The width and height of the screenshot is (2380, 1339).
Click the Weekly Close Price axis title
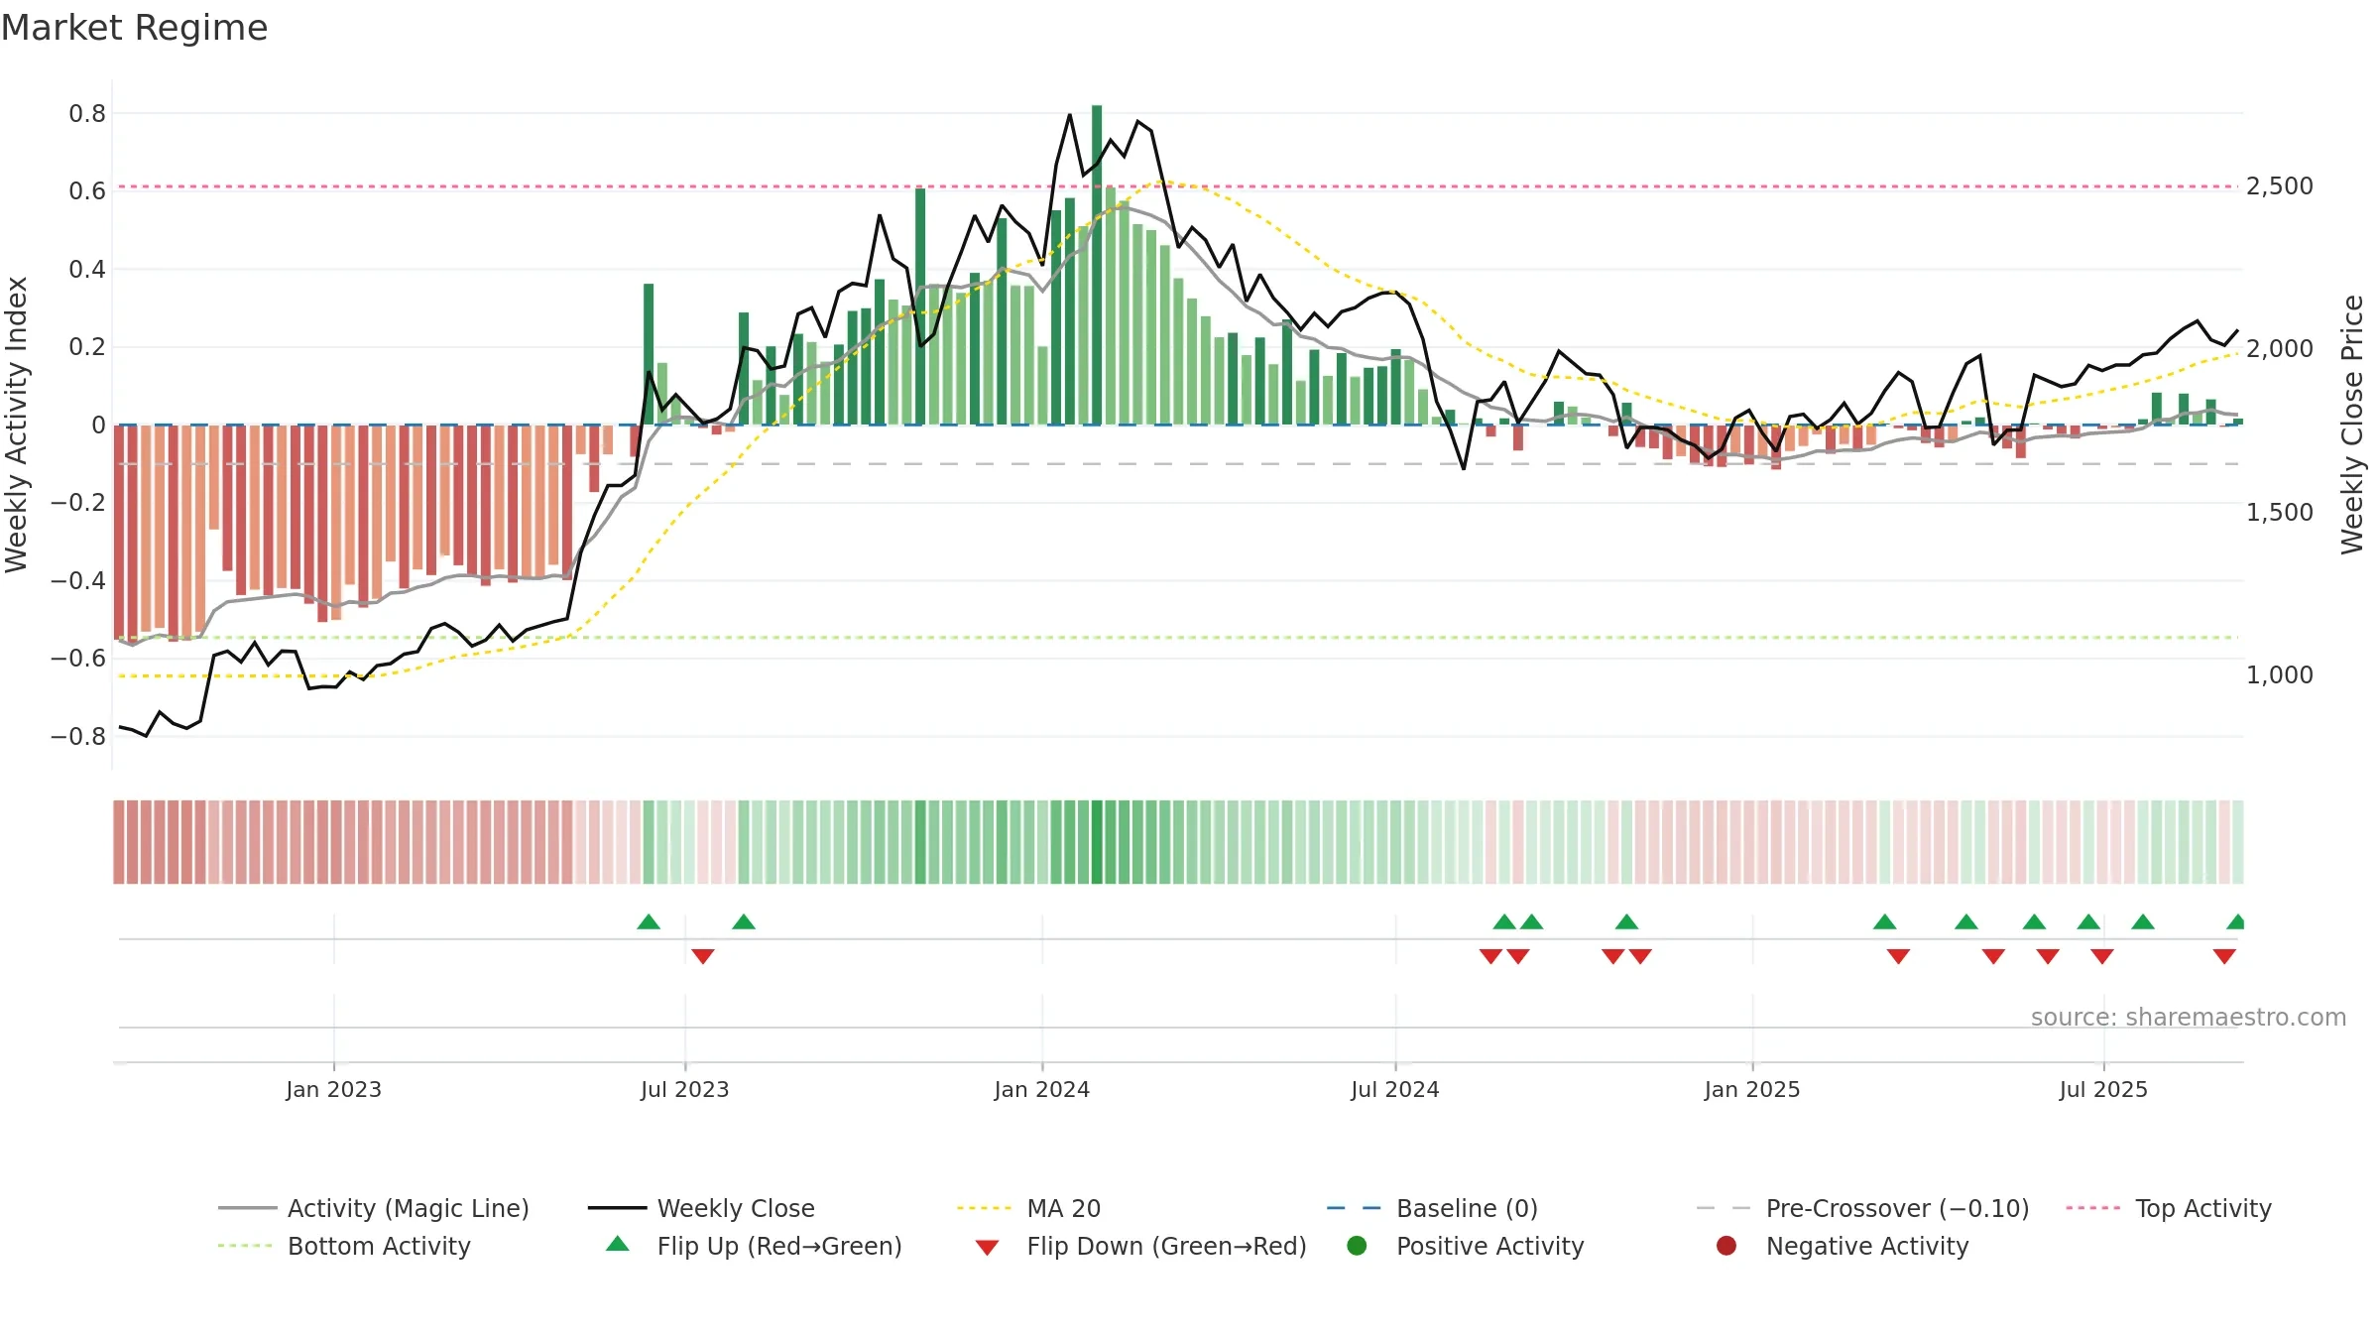point(2352,425)
